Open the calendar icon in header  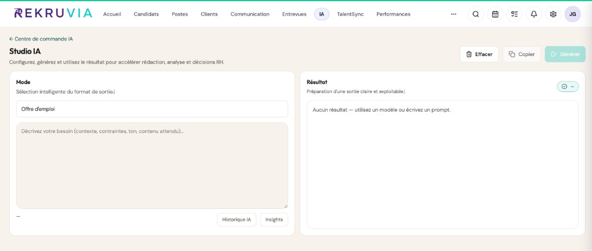point(495,14)
